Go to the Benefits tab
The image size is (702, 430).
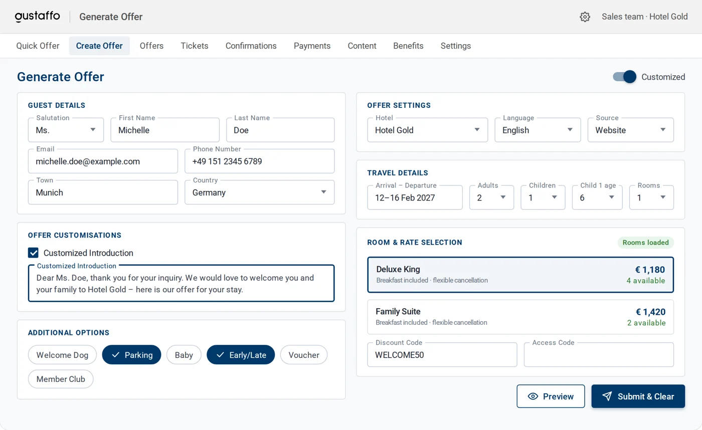click(x=408, y=46)
